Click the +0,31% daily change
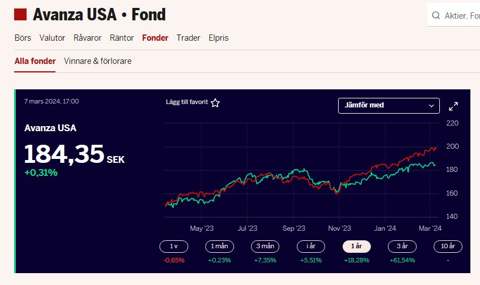 pos(41,172)
